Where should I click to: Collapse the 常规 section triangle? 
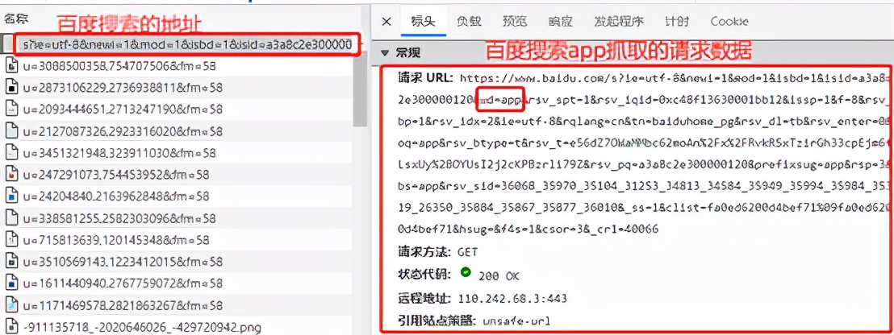coord(385,53)
